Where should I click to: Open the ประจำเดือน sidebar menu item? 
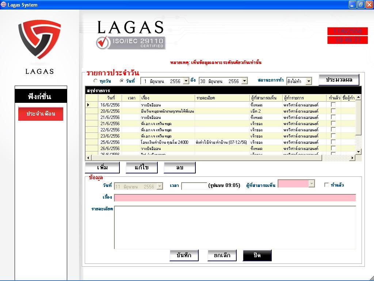point(41,114)
